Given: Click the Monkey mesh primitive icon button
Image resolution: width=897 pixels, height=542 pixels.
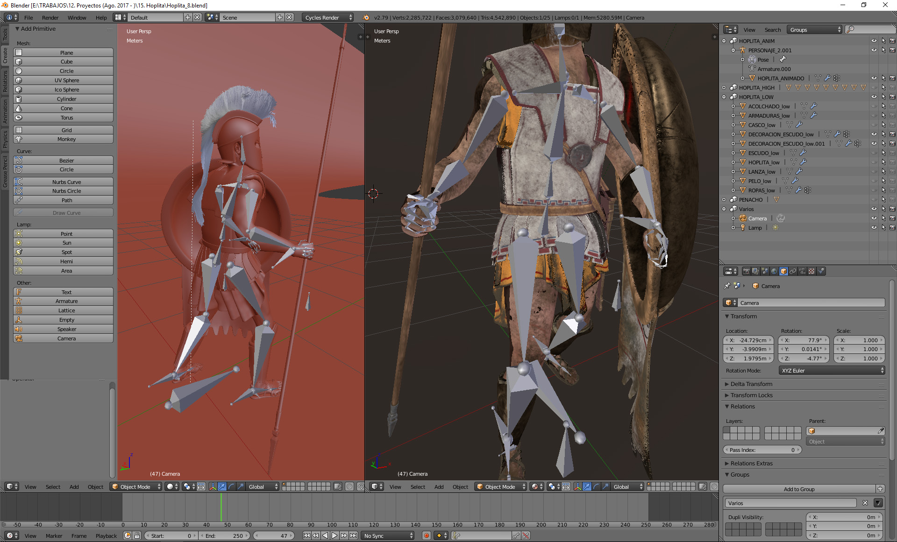Looking at the screenshot, I should pyautogui.click(x=19, y=139).
